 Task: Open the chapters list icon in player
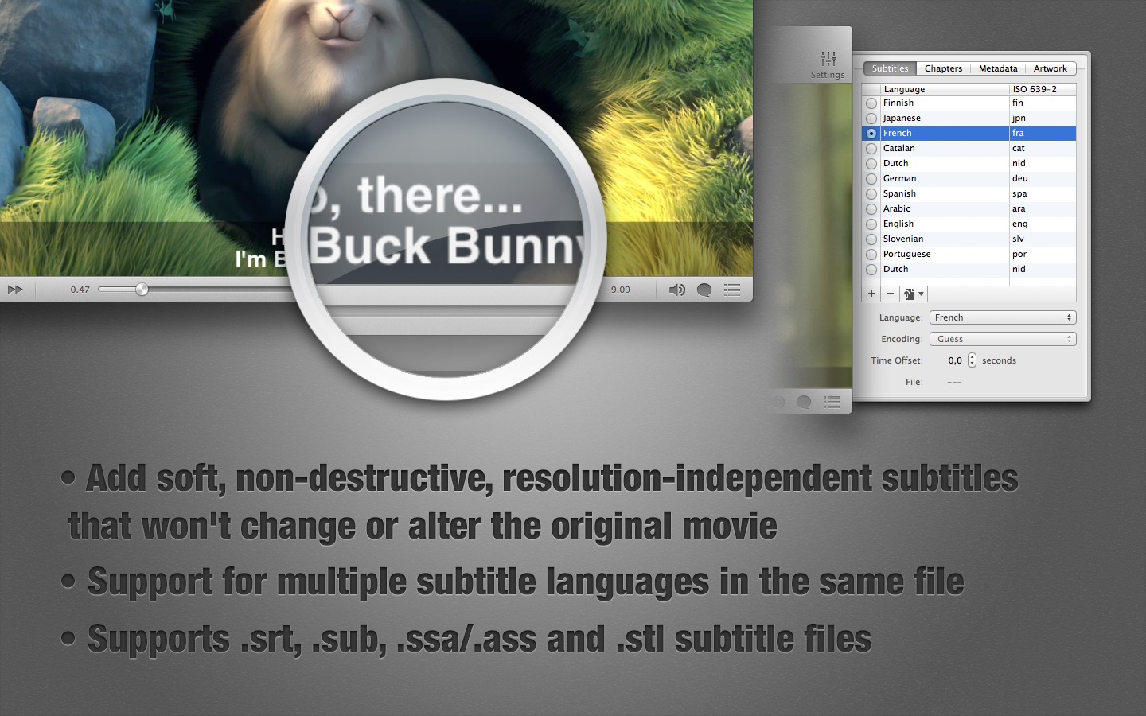point(732,290)
